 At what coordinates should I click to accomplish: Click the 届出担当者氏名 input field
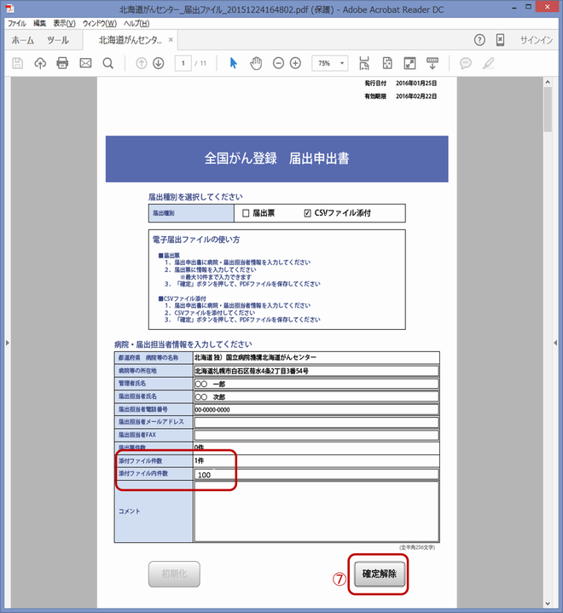pos(316,396)
